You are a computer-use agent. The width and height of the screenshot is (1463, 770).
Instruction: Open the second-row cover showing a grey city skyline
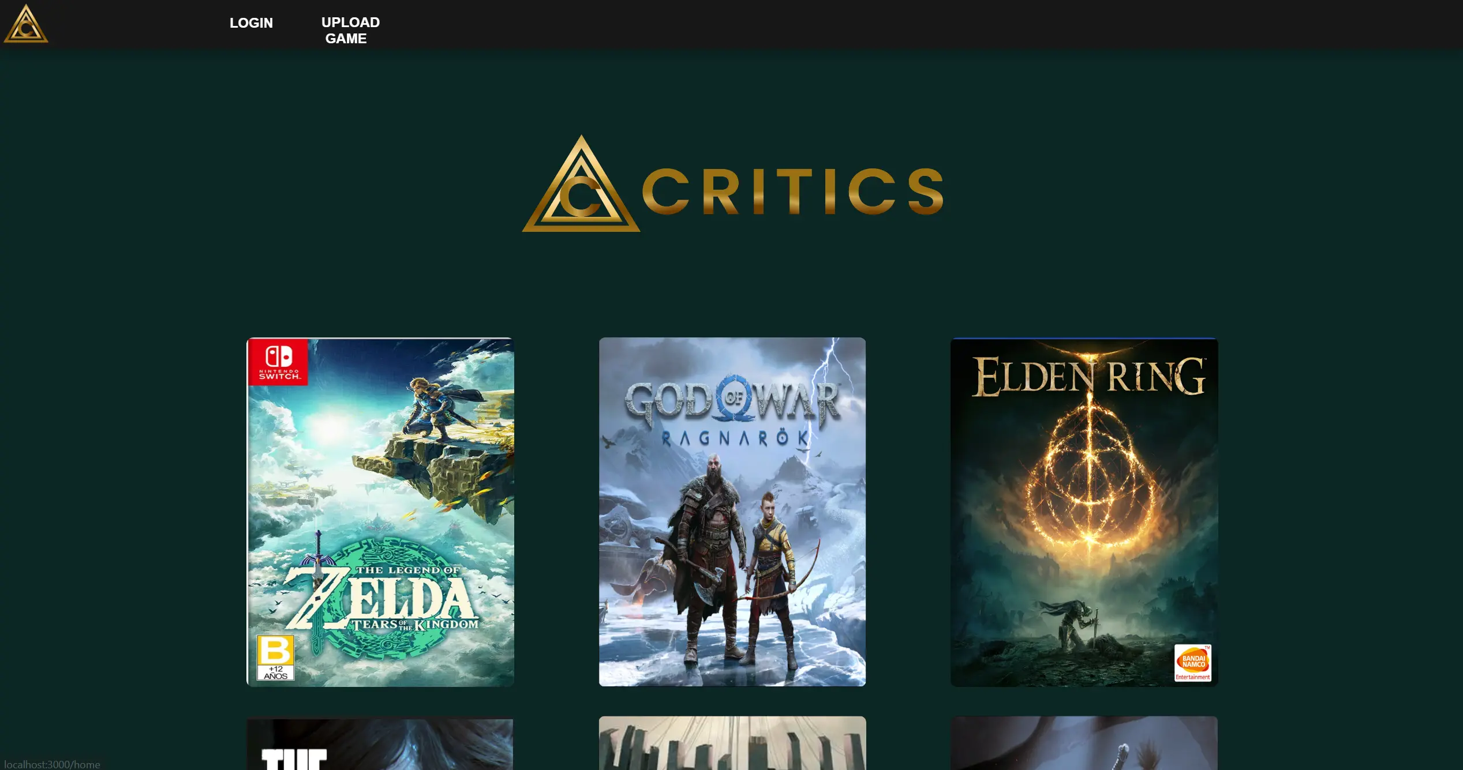pyautogui.click(x=732, y=743)
